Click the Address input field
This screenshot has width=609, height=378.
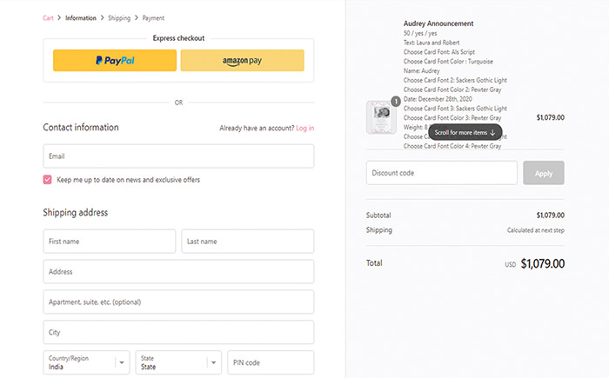coord(178,272)
